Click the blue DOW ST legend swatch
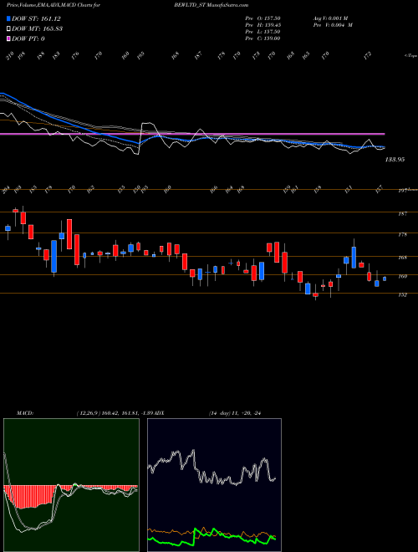This screenshot has width=418, height=552. (x=8, y=18)
